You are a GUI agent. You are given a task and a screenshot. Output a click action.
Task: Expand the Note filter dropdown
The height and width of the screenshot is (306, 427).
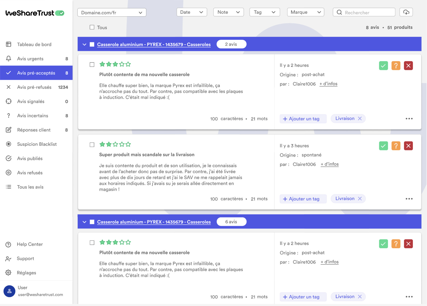point(228,12)
